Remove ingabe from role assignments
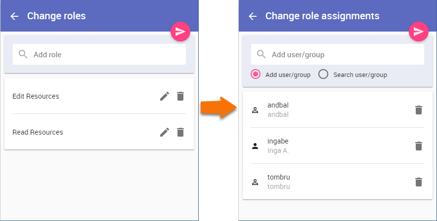Viewport: 437px width, 221px height. tap(419, 146)
